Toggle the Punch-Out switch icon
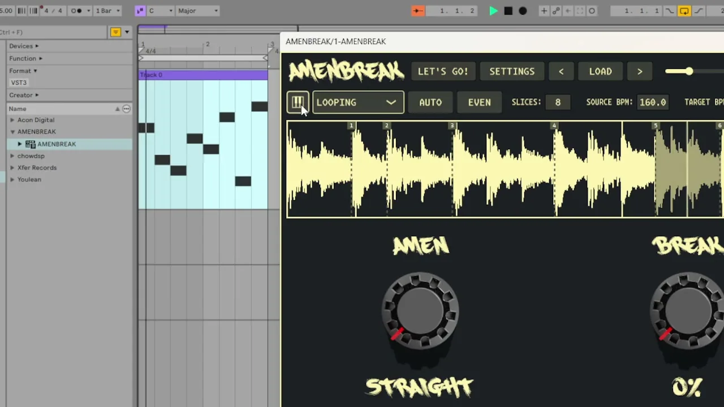 point(699,11)
